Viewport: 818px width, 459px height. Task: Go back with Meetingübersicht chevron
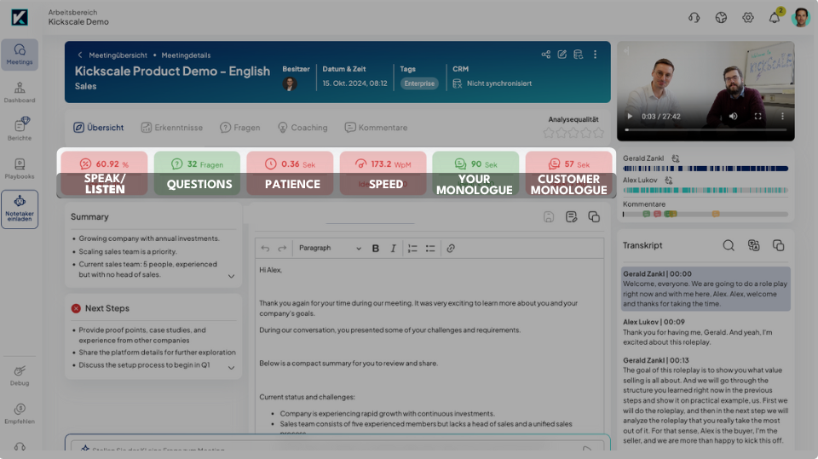click(x=80, y=55)
